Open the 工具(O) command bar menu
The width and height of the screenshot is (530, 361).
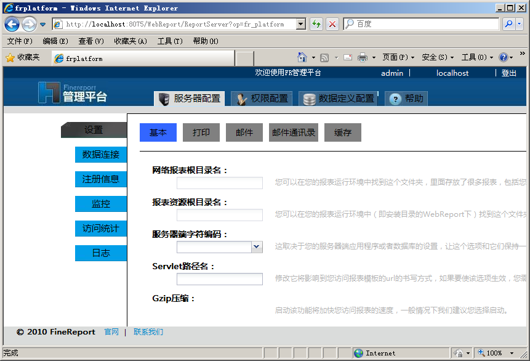[x=477, y=57]
